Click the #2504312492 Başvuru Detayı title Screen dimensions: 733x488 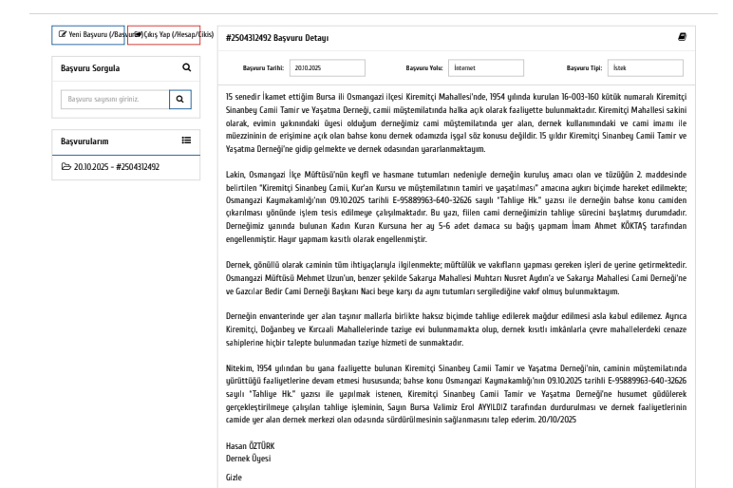pyautogui.click(x=277, y=38)
